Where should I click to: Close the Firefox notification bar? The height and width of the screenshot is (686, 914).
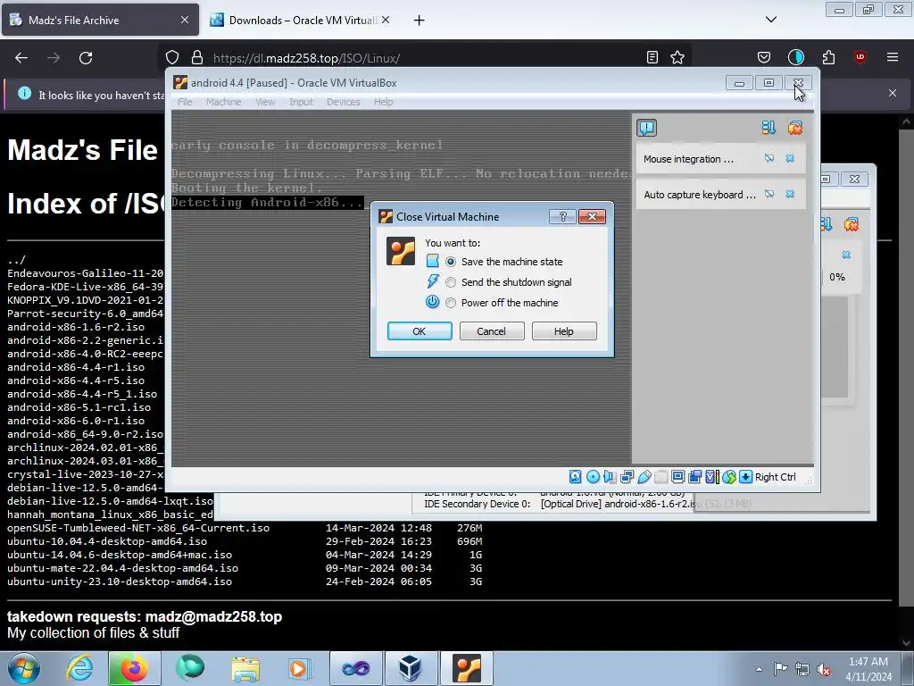tap(893, 93)
